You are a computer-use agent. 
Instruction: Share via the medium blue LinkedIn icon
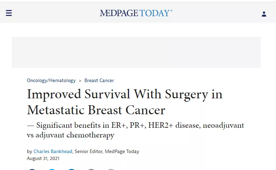(x=72, y=169)
